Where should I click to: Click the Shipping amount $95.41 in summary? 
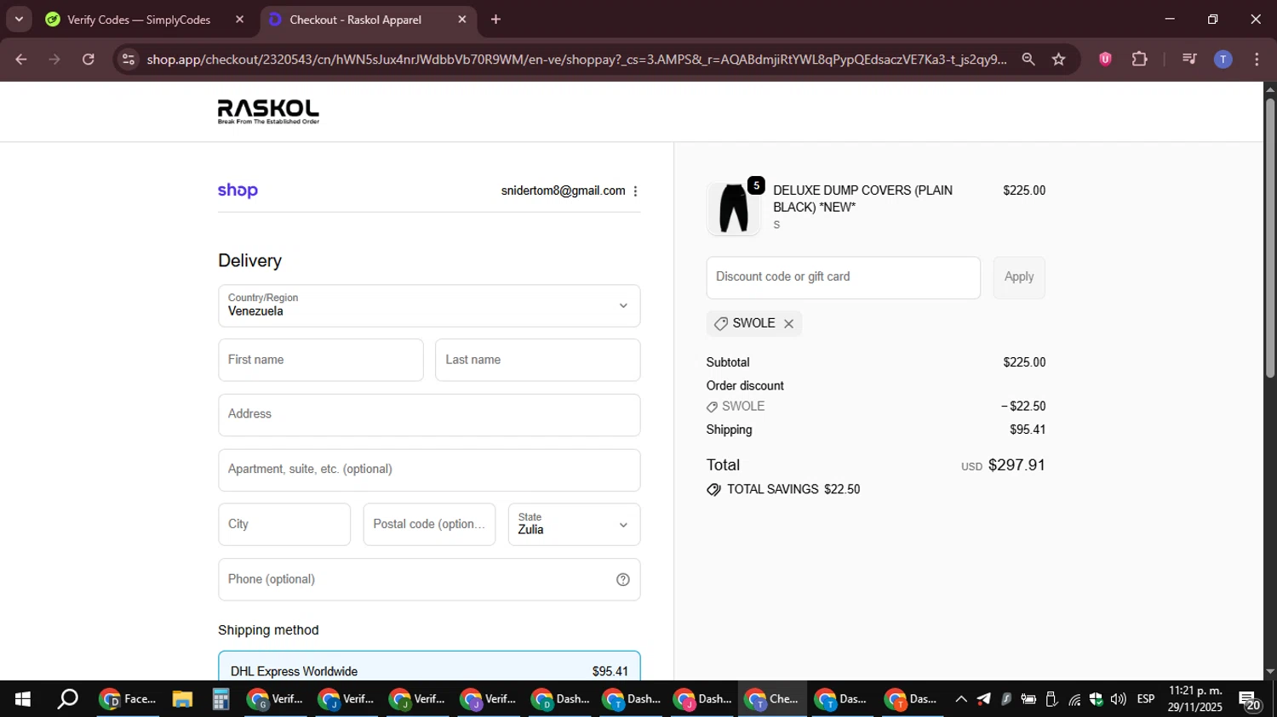pyautogui.click(x=1028, y=430)
